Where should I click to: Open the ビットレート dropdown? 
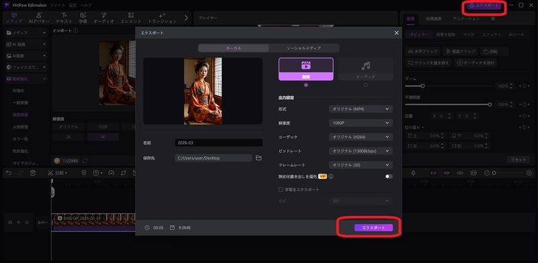point(360,151)
